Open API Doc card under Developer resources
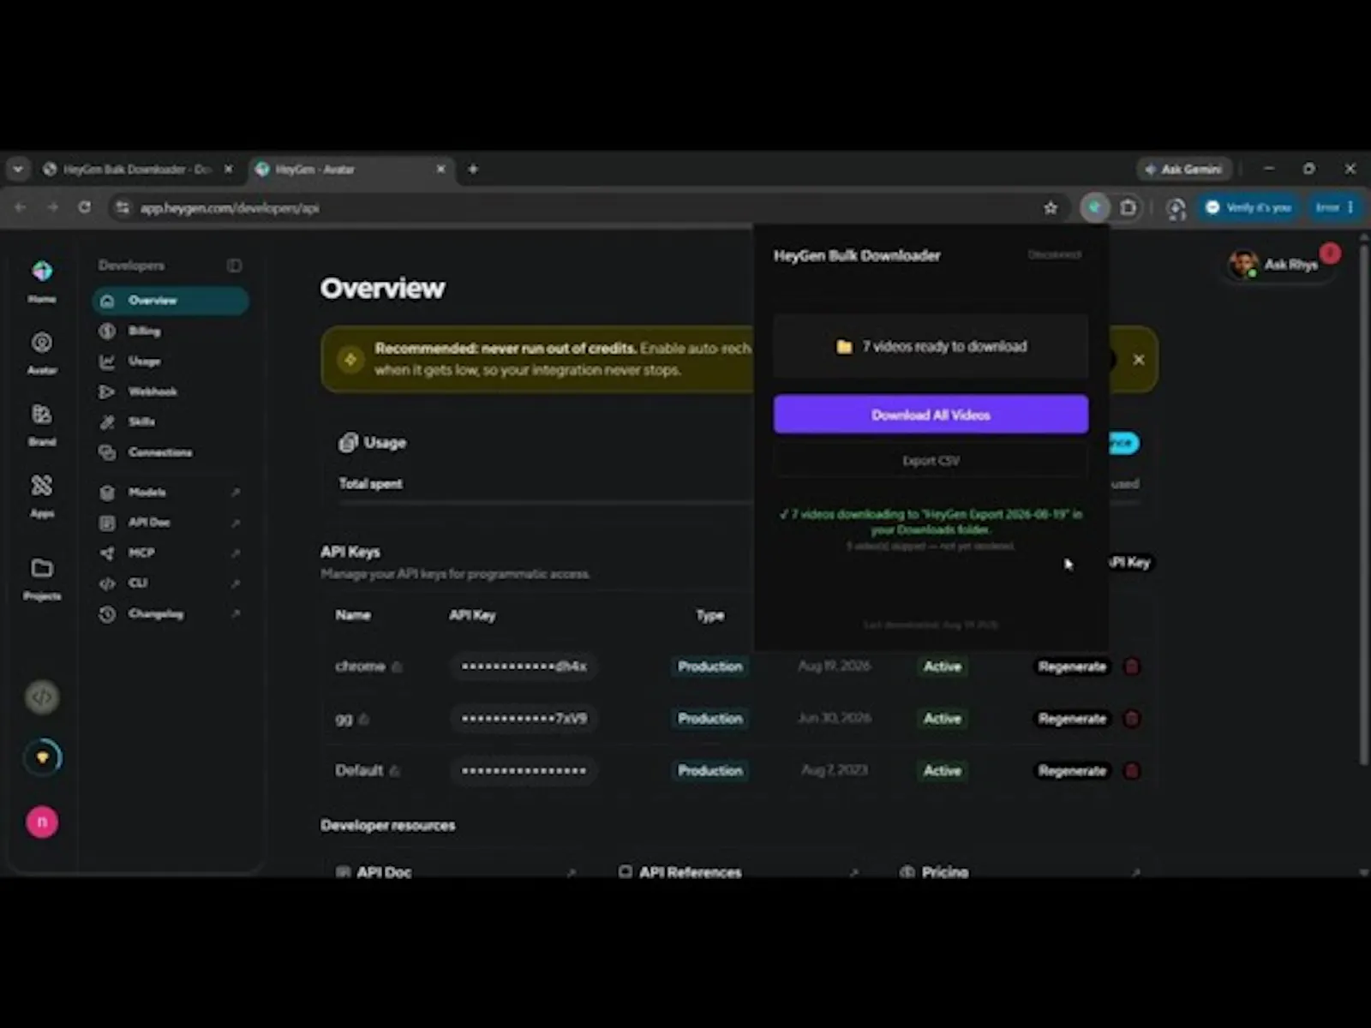The height and width of the screenshot is (1028, 1371). pos(455,870)
